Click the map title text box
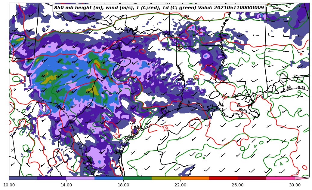 (x=159, y=8)
